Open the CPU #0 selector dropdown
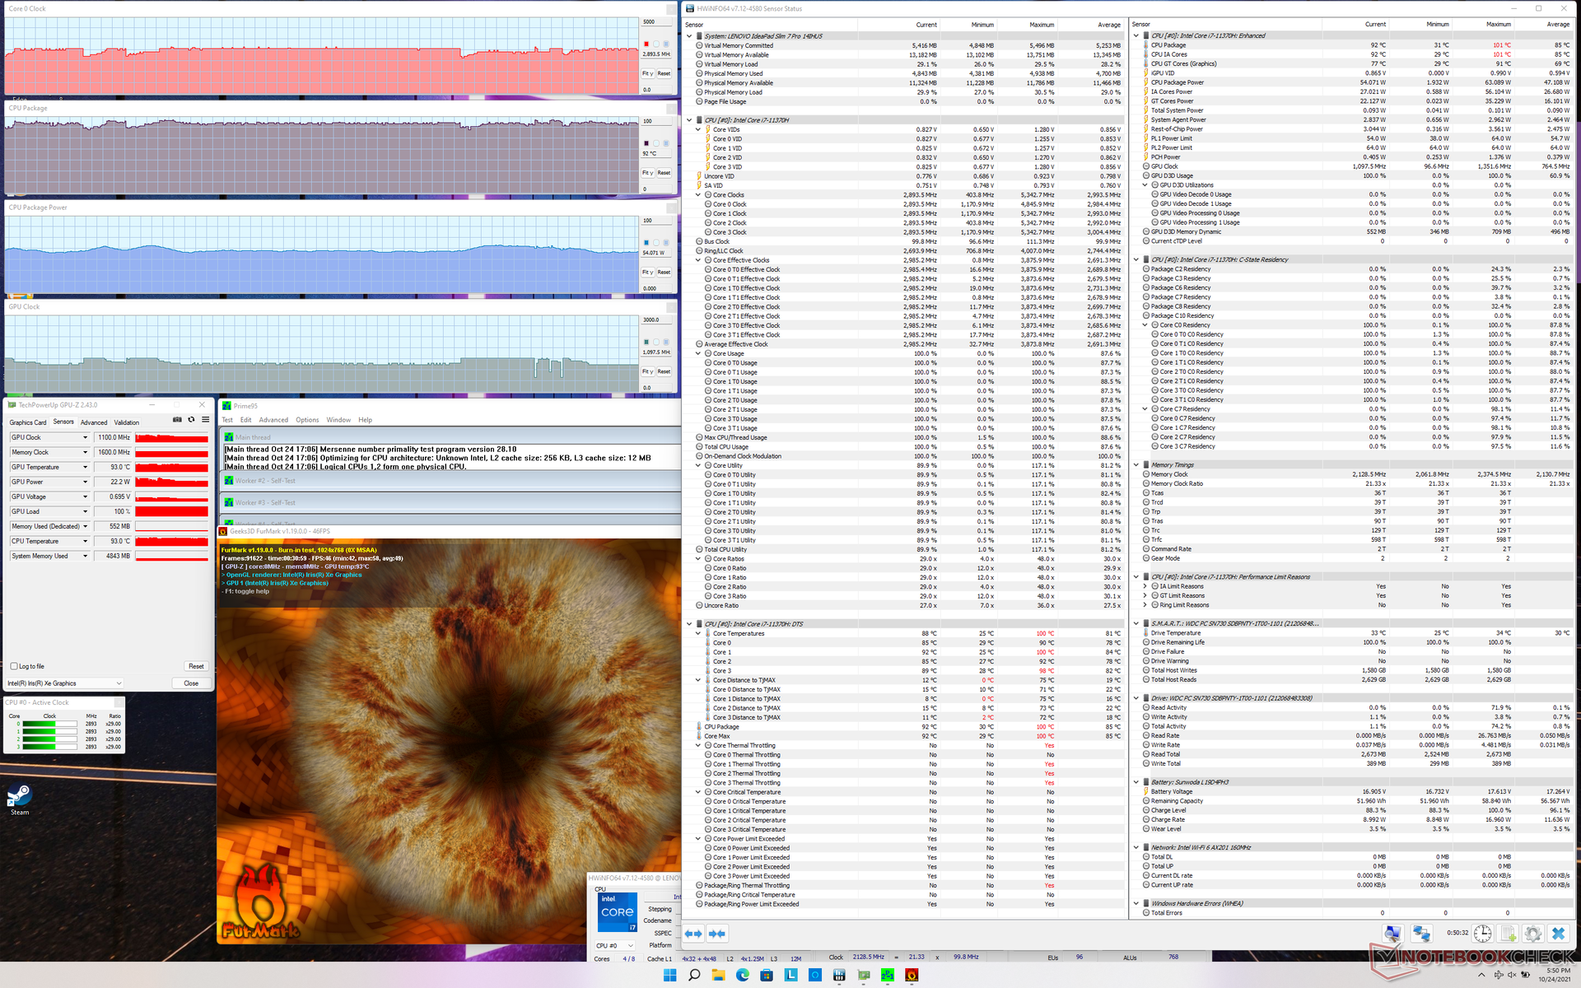1581x988 pixels. (614, 946)
